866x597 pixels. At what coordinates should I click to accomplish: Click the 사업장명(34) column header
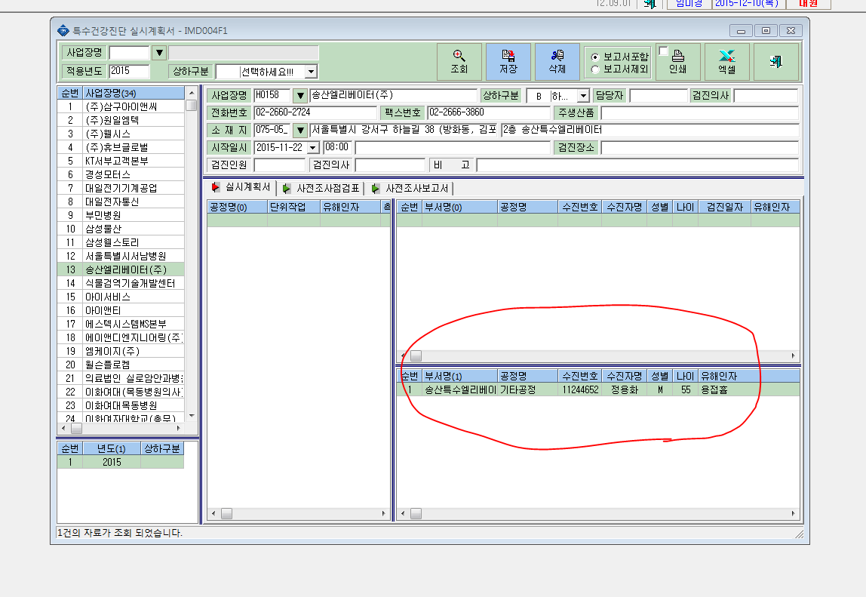click(133, 93)
